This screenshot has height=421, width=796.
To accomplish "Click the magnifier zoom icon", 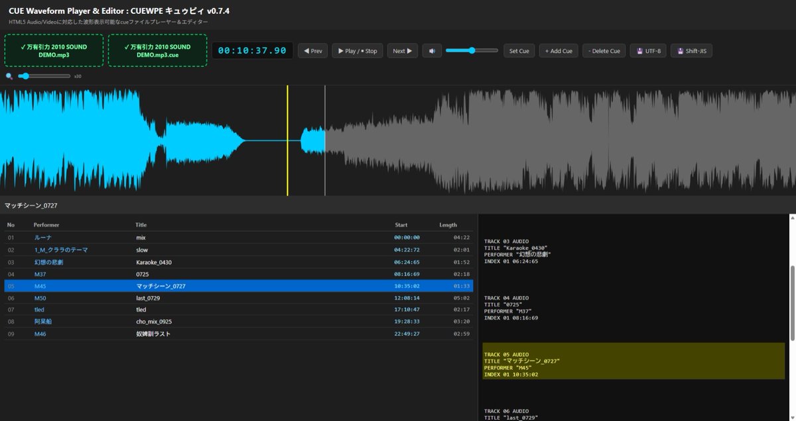I will click(x=9, y=76).
